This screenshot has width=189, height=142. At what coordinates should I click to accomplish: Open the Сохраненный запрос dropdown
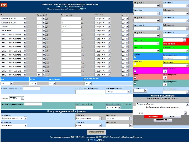click(118, 92)
